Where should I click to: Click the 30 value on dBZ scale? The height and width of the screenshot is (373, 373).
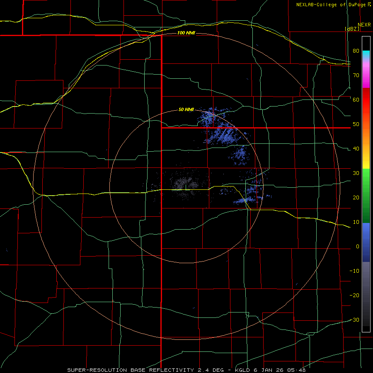356,173
